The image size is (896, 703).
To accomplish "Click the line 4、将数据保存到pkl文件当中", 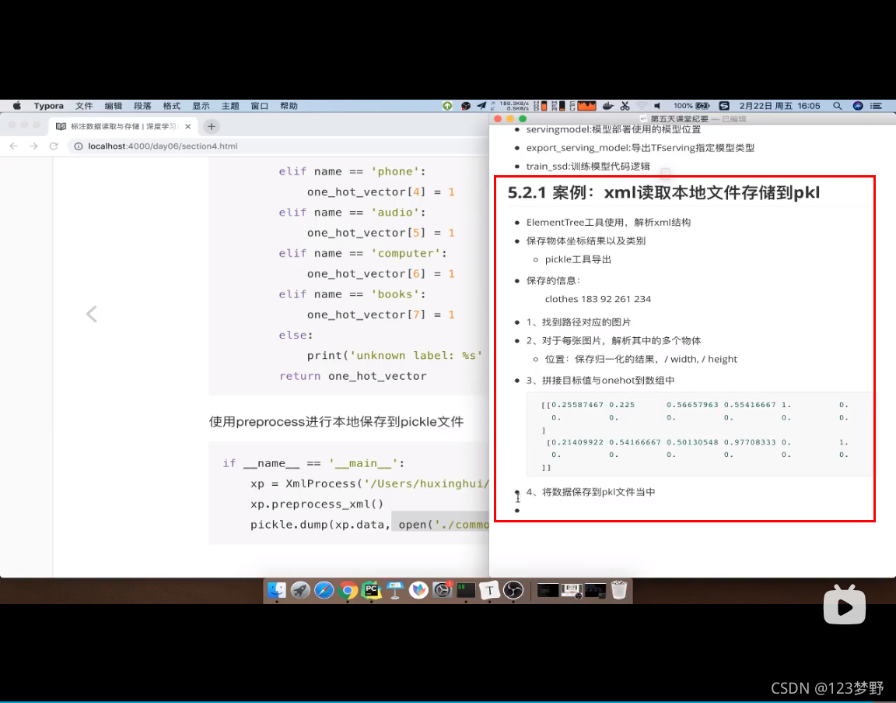I will [590, 491].
